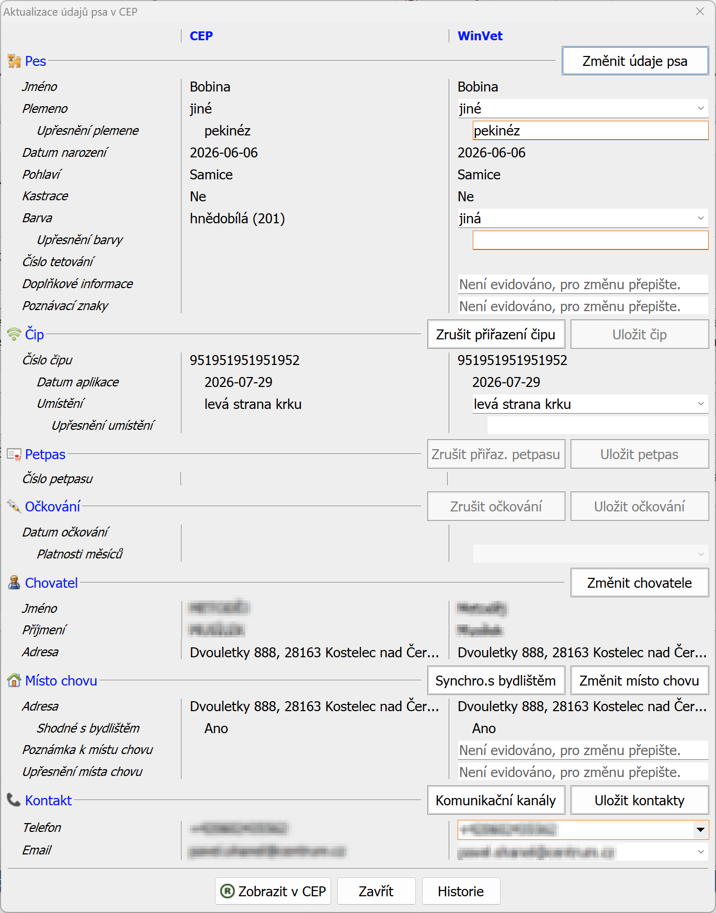The height and width of the screenshot is (913, 716).
Task: Click the syringe icon beside Očkování
Action: [x=14, y=506]
